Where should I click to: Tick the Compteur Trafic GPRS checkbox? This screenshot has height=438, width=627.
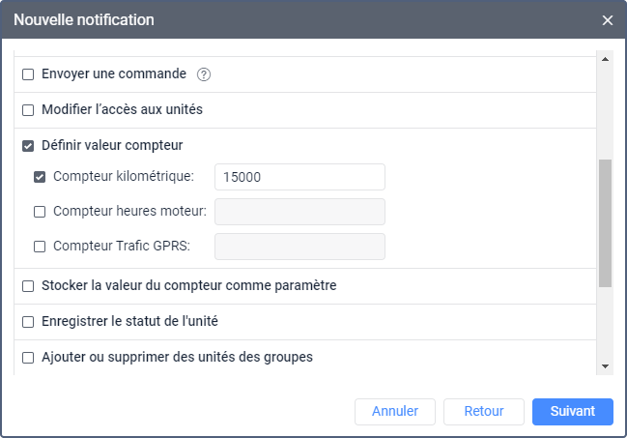(x=40, y=247)
